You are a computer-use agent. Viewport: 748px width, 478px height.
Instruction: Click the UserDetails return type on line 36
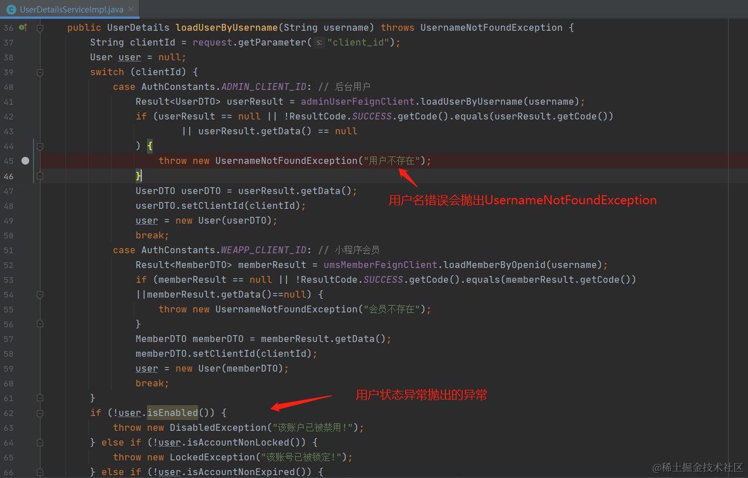tap(138, 27)
